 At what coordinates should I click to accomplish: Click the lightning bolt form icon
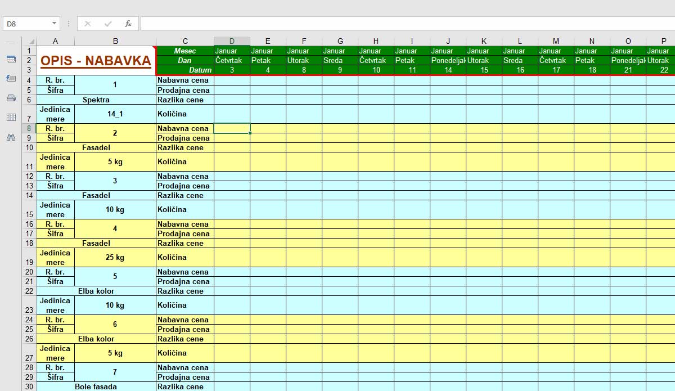11,78
